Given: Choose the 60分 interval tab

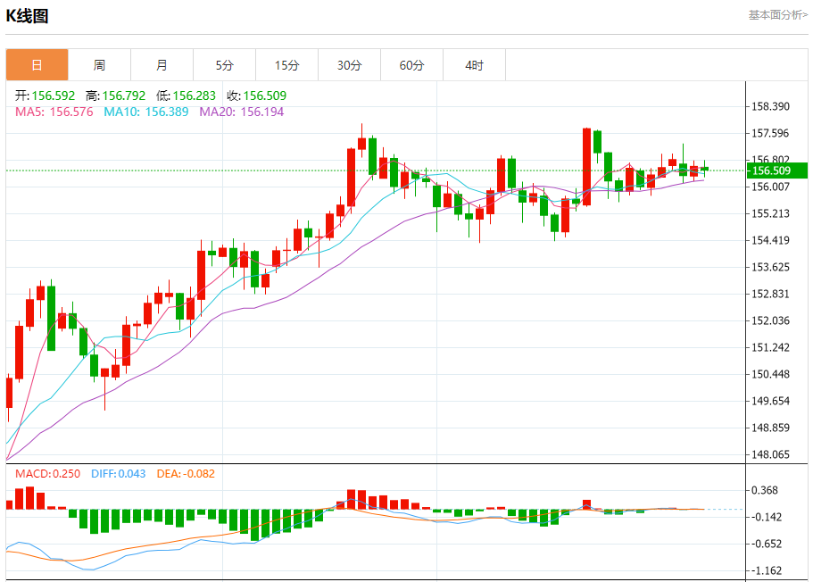Looking at the screenshot, I should coord(411,65).
